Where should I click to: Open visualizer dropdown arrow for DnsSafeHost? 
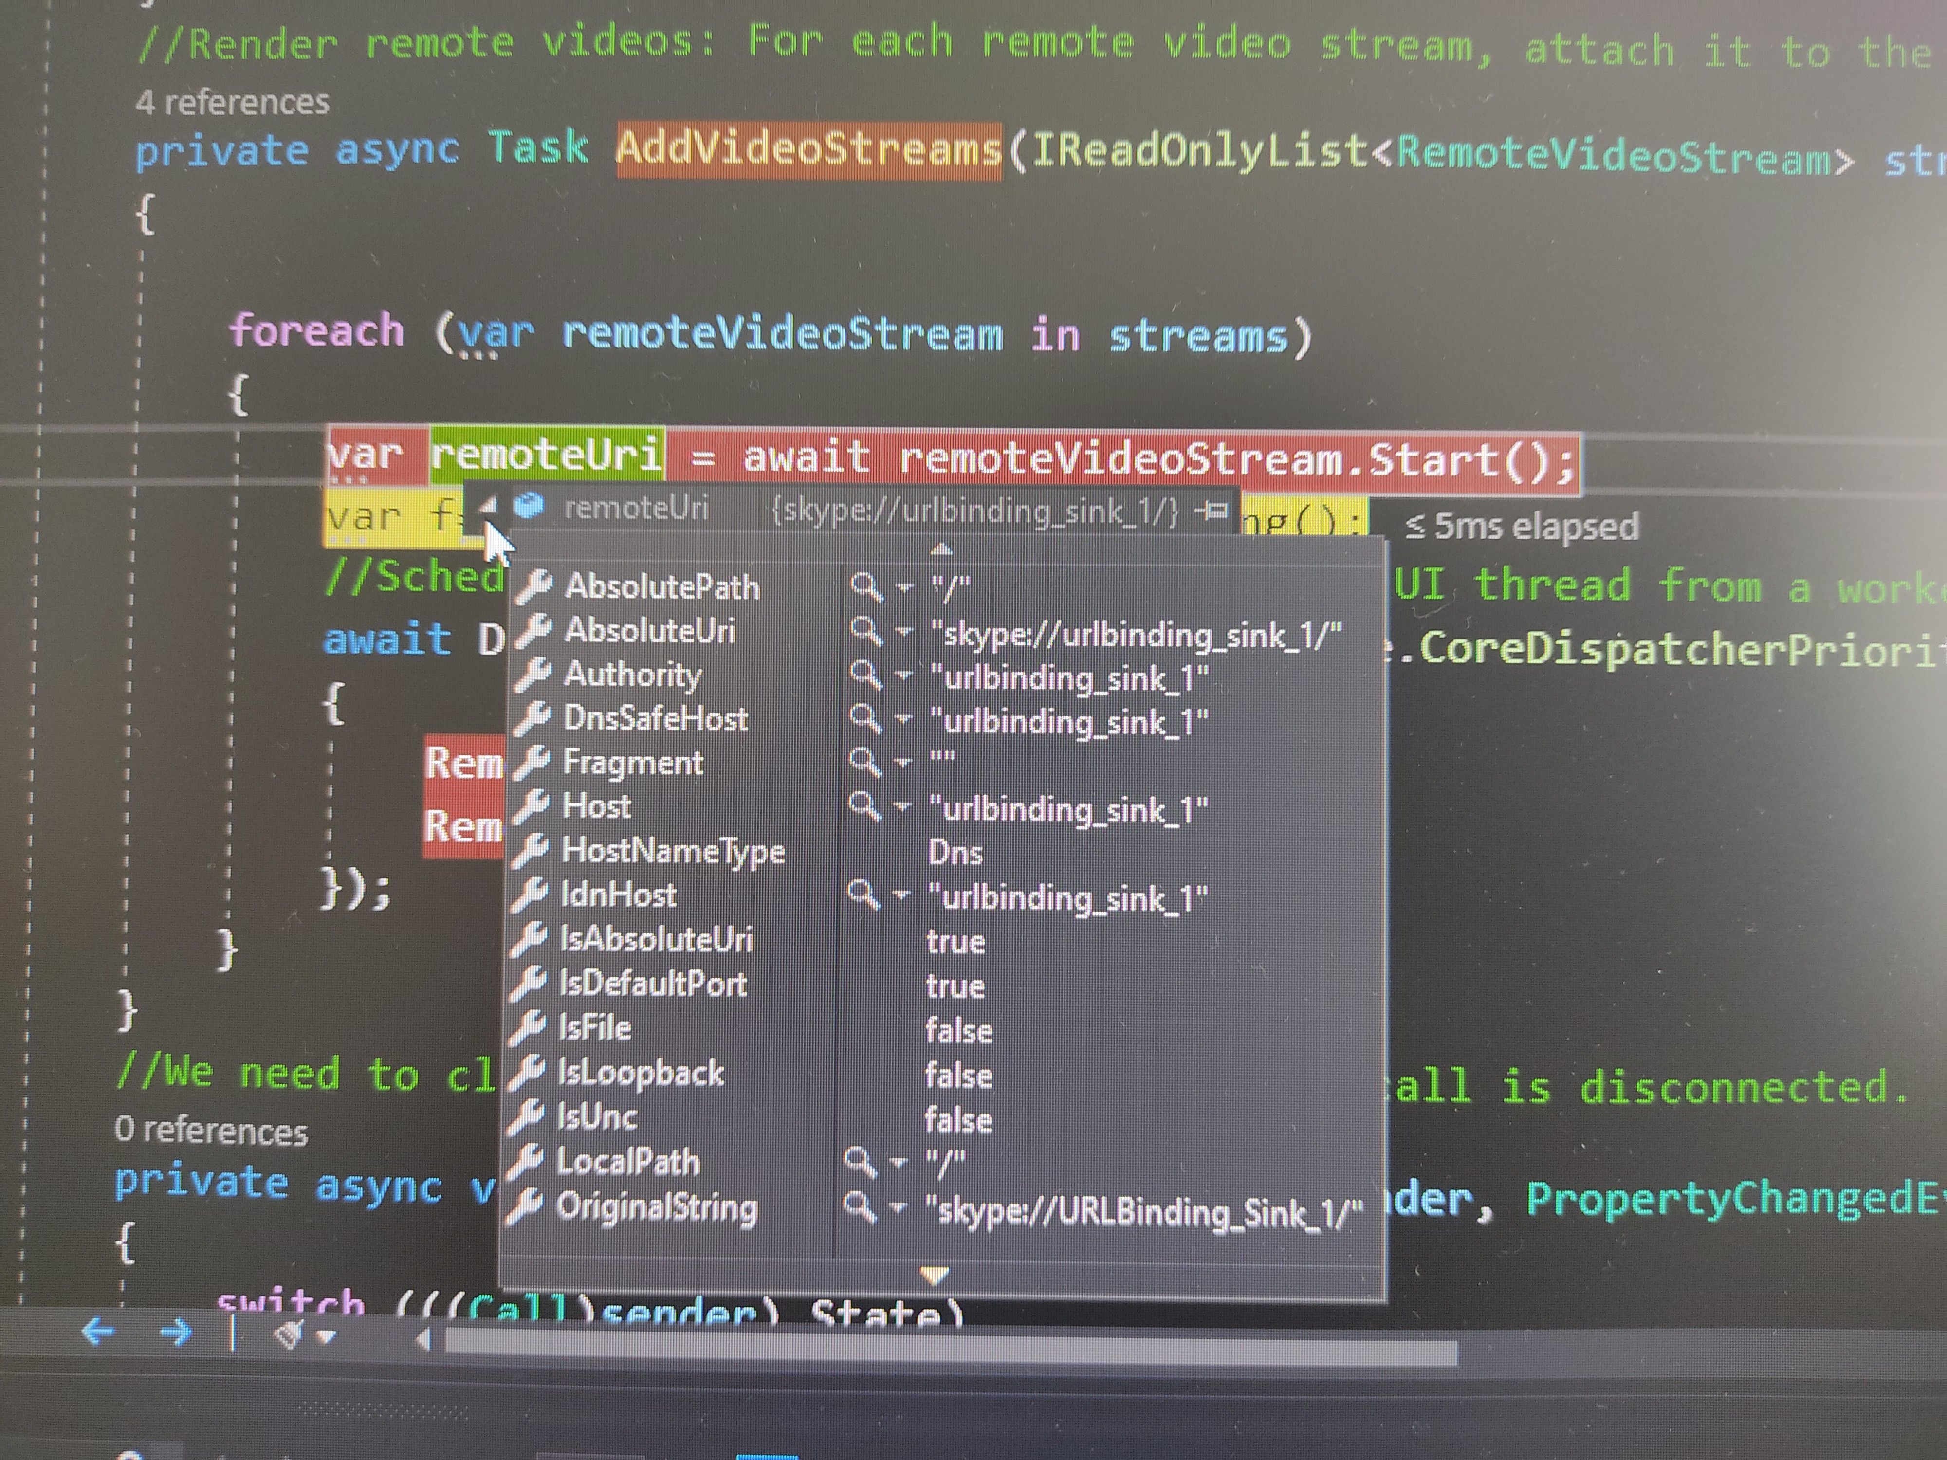point(904,719)
